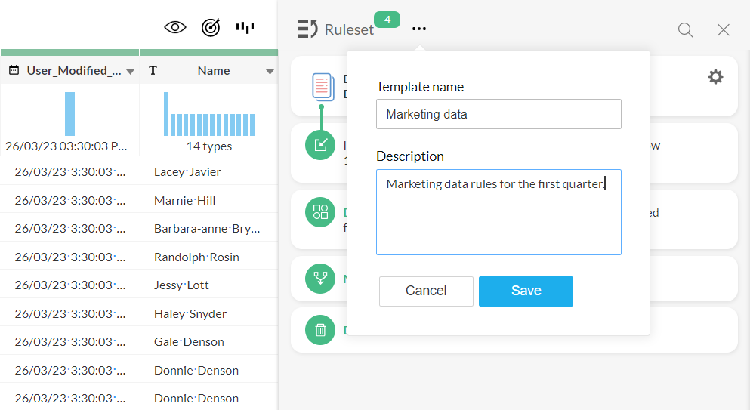Click the Template name input field

click(x=498, y=115)
